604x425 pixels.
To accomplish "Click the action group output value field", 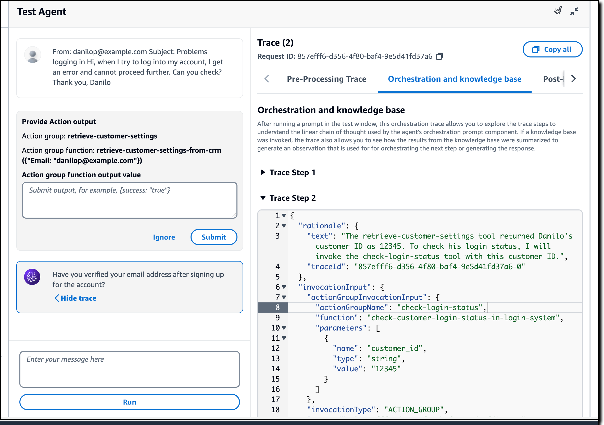I will (129, 200).
